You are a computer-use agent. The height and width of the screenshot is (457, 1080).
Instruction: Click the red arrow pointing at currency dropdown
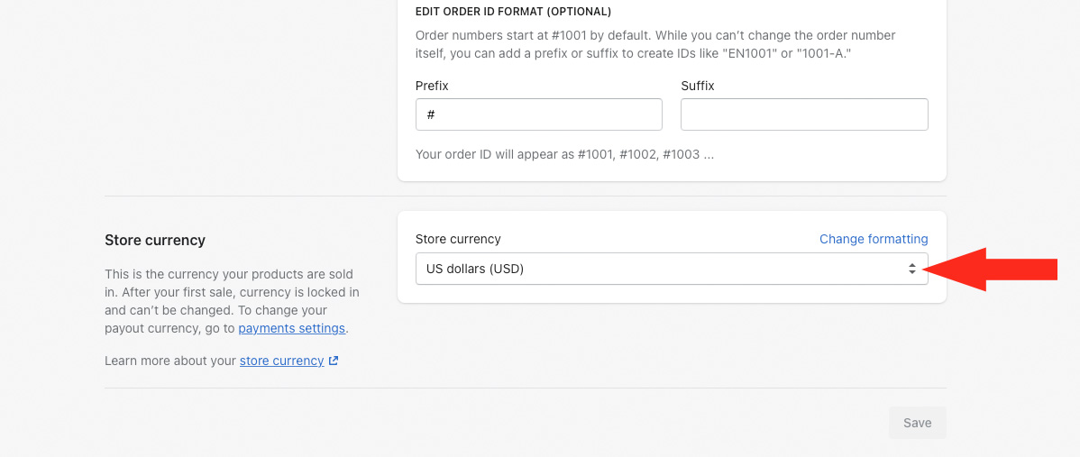[992, 270]
